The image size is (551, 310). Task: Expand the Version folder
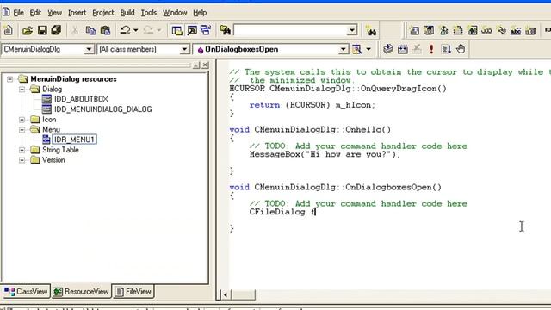tap(22, 160)
